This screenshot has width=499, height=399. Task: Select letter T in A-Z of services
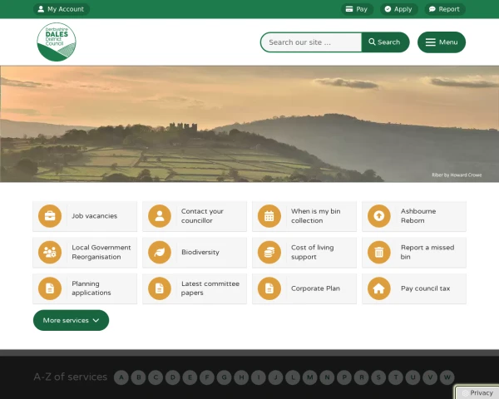pos(396,377)
